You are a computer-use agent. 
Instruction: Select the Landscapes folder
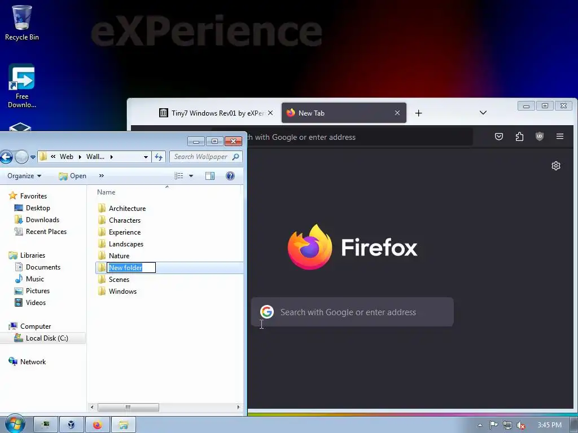pos(126,244)
